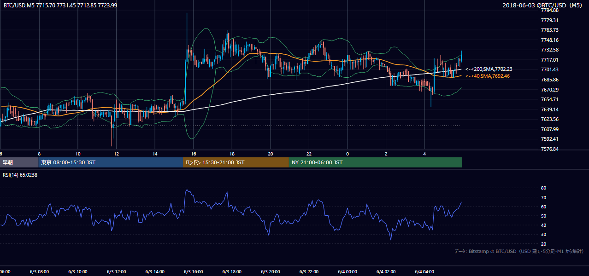Image resolution: width=589 pixels, height=276 pixels.
Task: Click bottom time label 6/3 10:00
Action: click(78, 272)
